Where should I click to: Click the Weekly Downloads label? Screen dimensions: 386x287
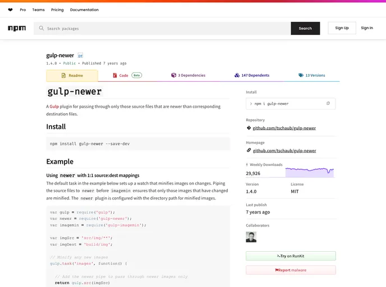[266, 165]
